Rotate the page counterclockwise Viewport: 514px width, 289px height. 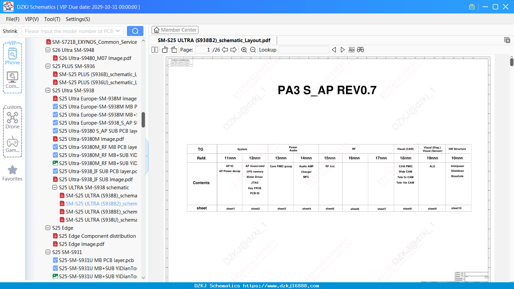165,50
